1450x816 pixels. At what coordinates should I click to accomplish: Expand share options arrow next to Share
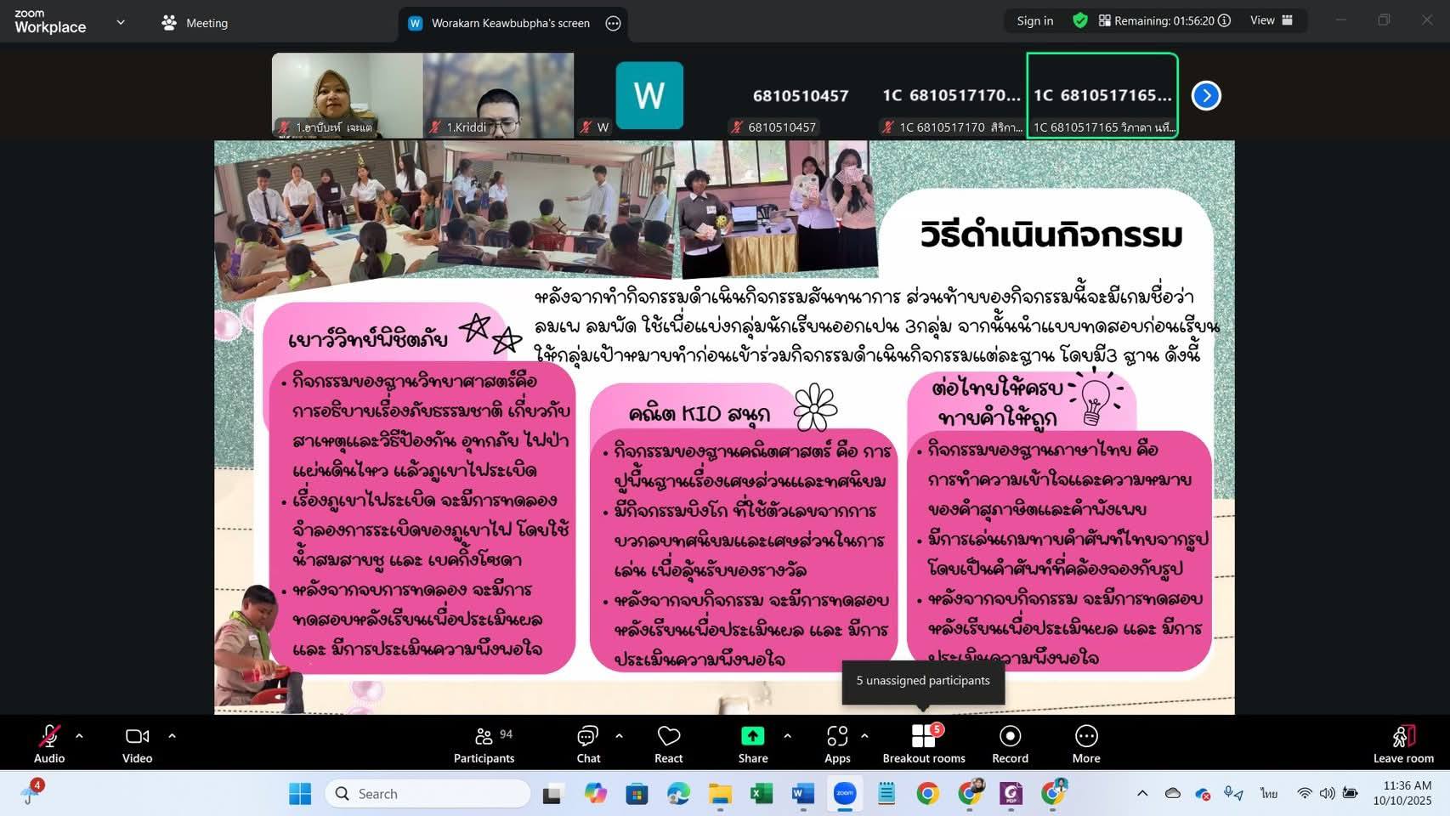[787, 736]
